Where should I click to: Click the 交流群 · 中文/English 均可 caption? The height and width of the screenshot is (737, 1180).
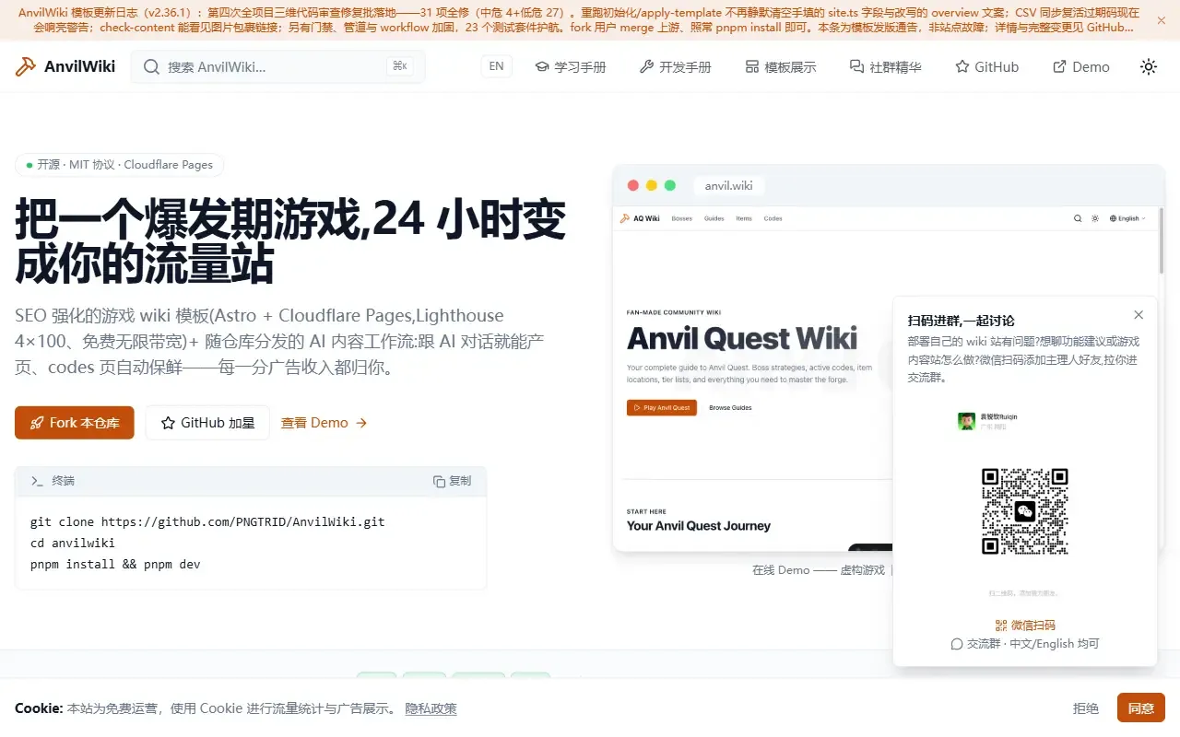[1025, 644]
